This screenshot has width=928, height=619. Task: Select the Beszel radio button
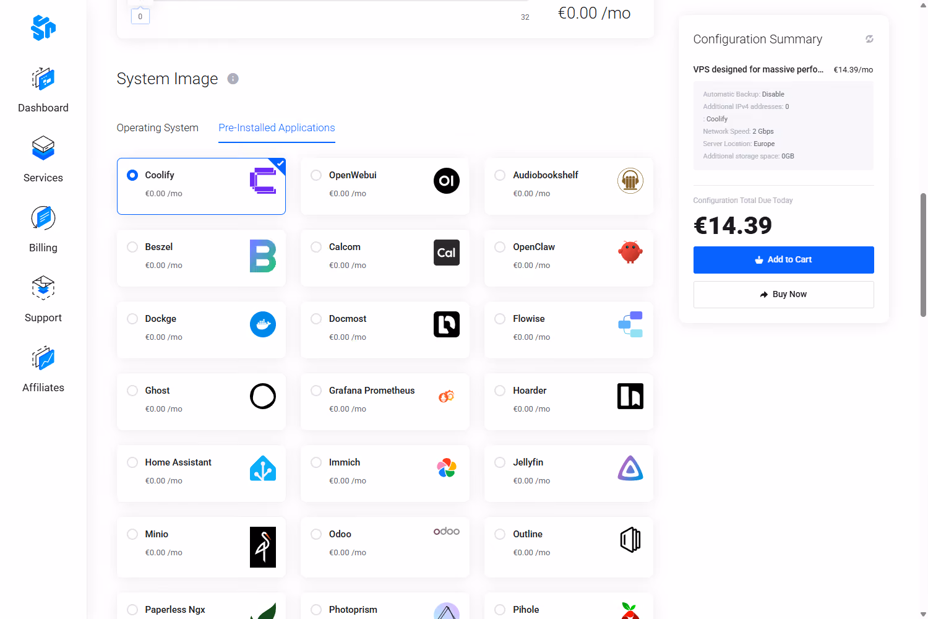point(132,247)
